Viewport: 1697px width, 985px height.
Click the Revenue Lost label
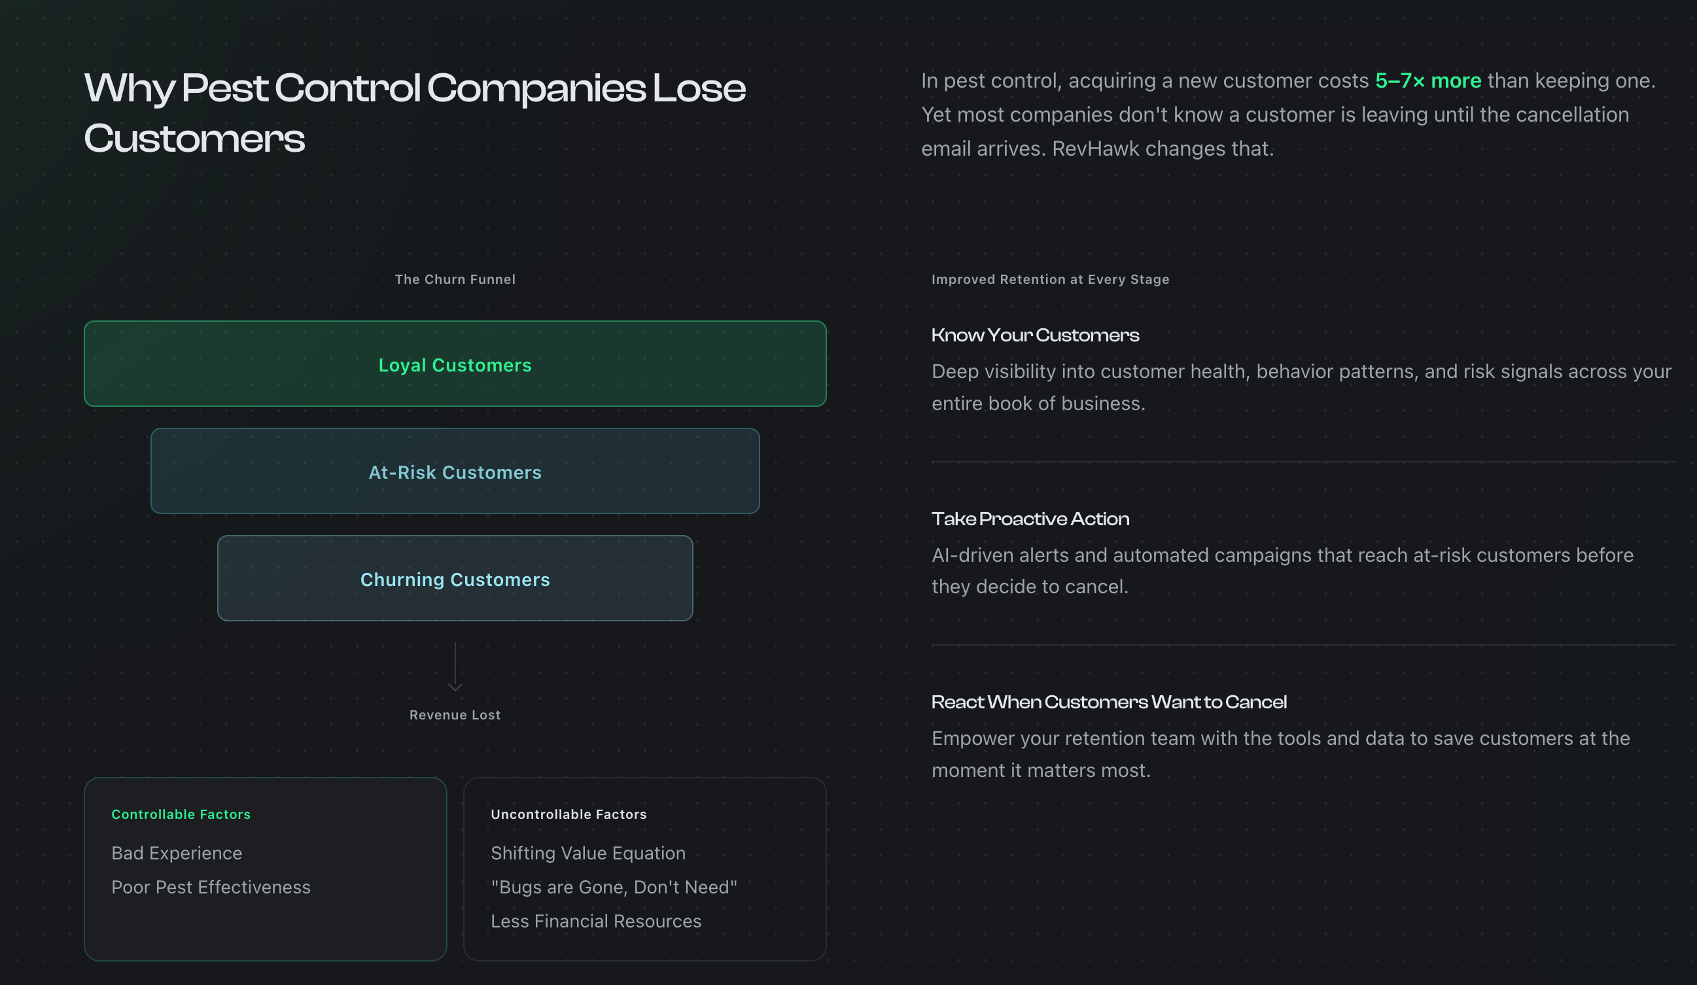point(455,715)
